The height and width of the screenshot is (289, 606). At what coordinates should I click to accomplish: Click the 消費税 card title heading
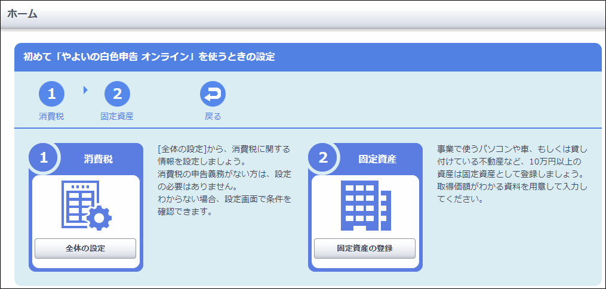coord(99,159)
